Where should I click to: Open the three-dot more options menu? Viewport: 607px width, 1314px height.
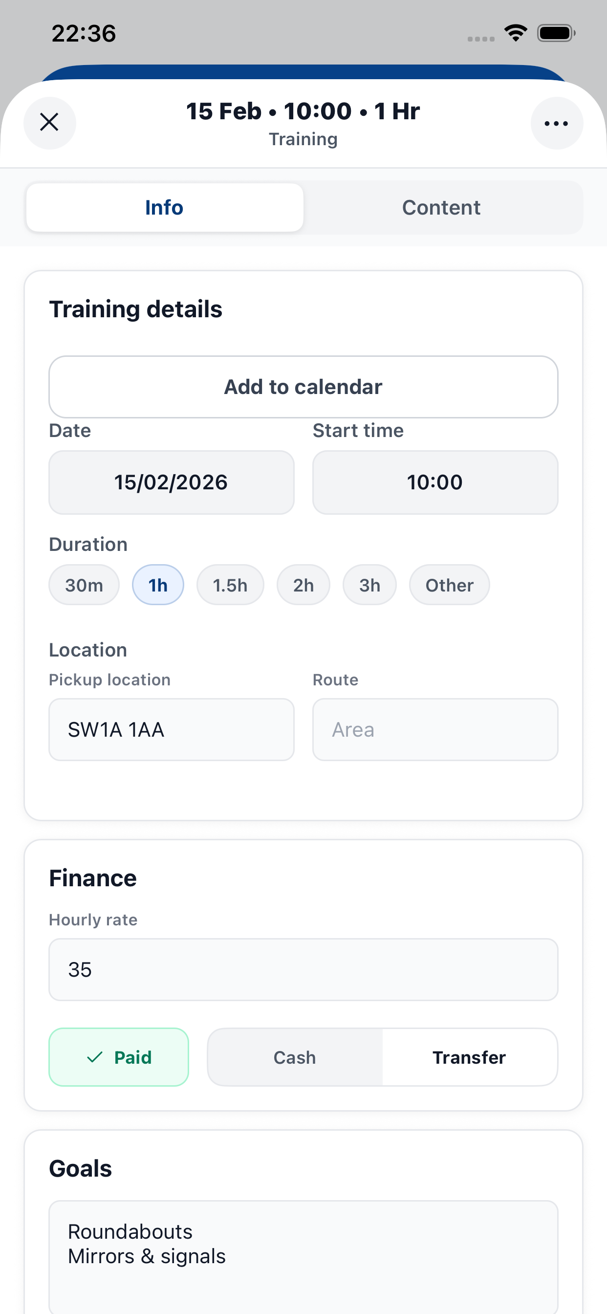[556, 123]
